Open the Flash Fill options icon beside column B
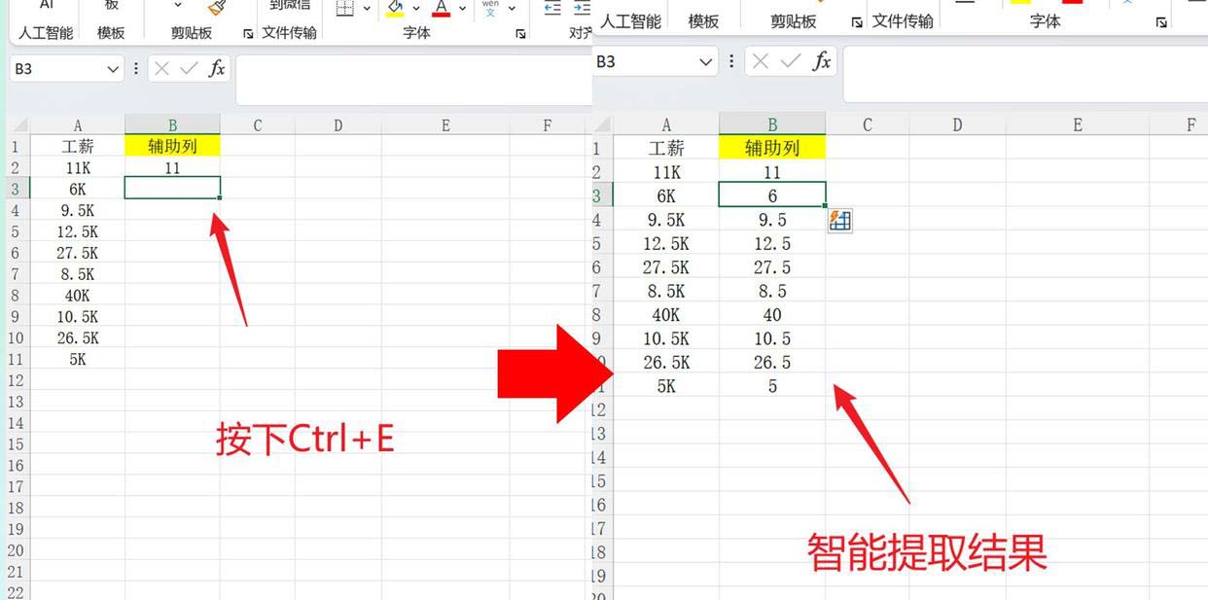This screenshot has width=1208, height=600. [x=839, y=221]
